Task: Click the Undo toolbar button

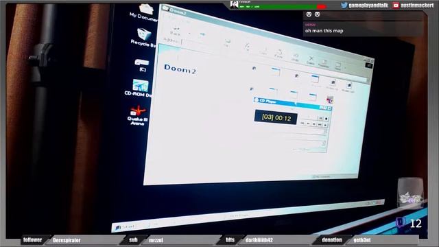Action: (x=295, y=57)
